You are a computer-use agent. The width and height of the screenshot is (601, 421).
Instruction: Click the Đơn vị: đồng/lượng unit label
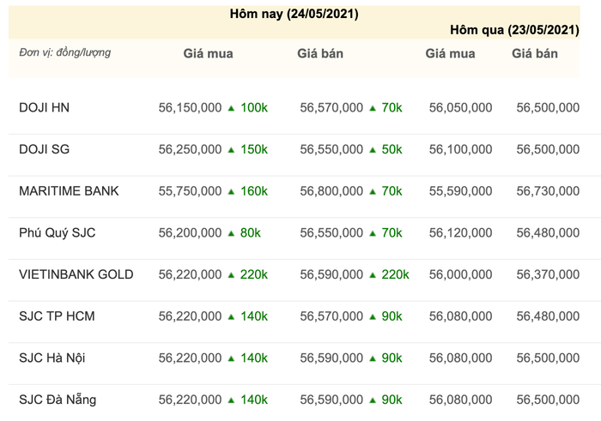tap(65, 53)
